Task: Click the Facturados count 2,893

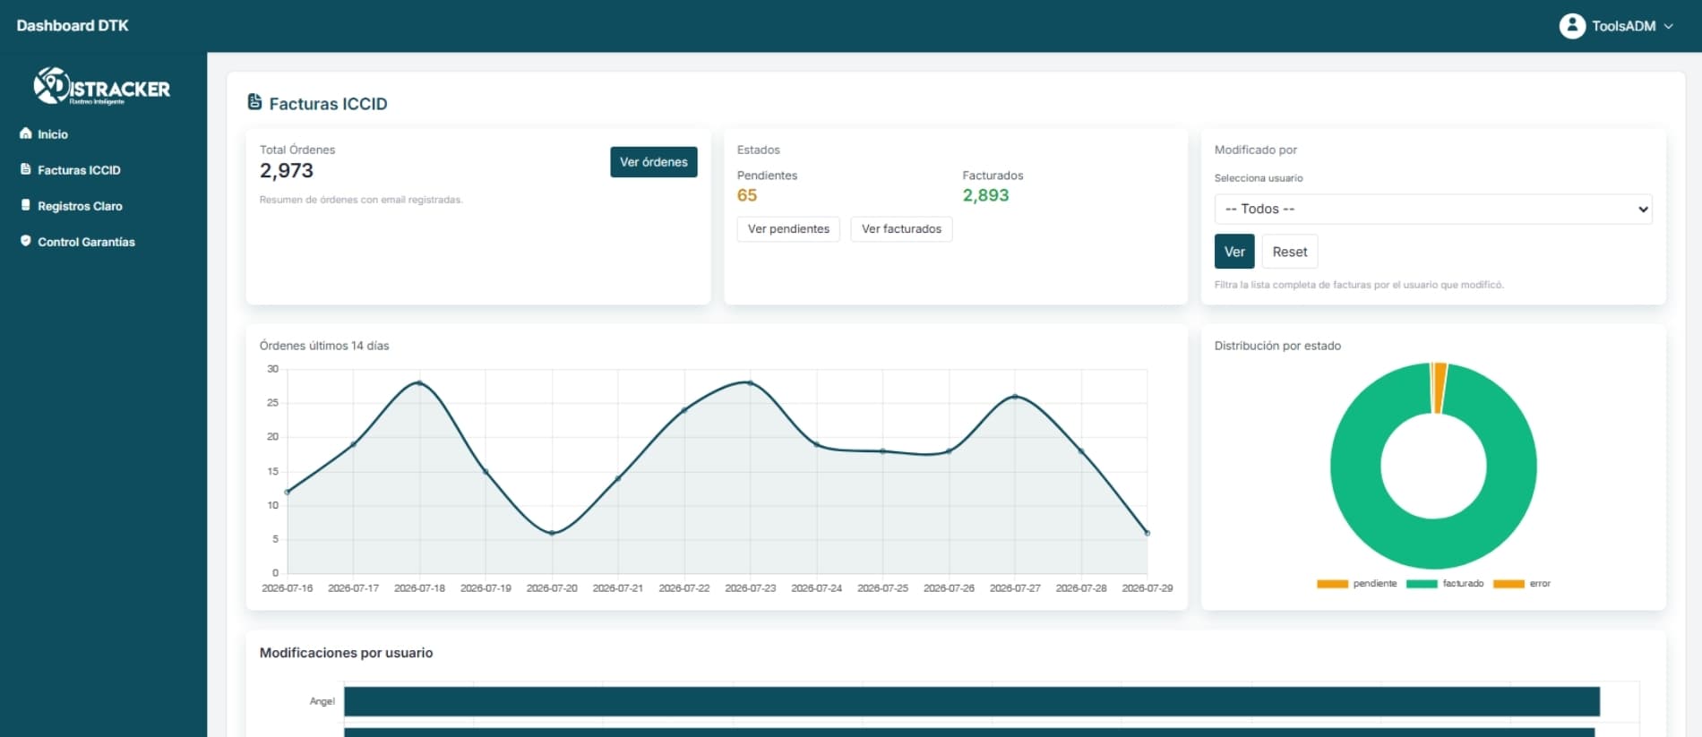Action: [x=985, y=195]
